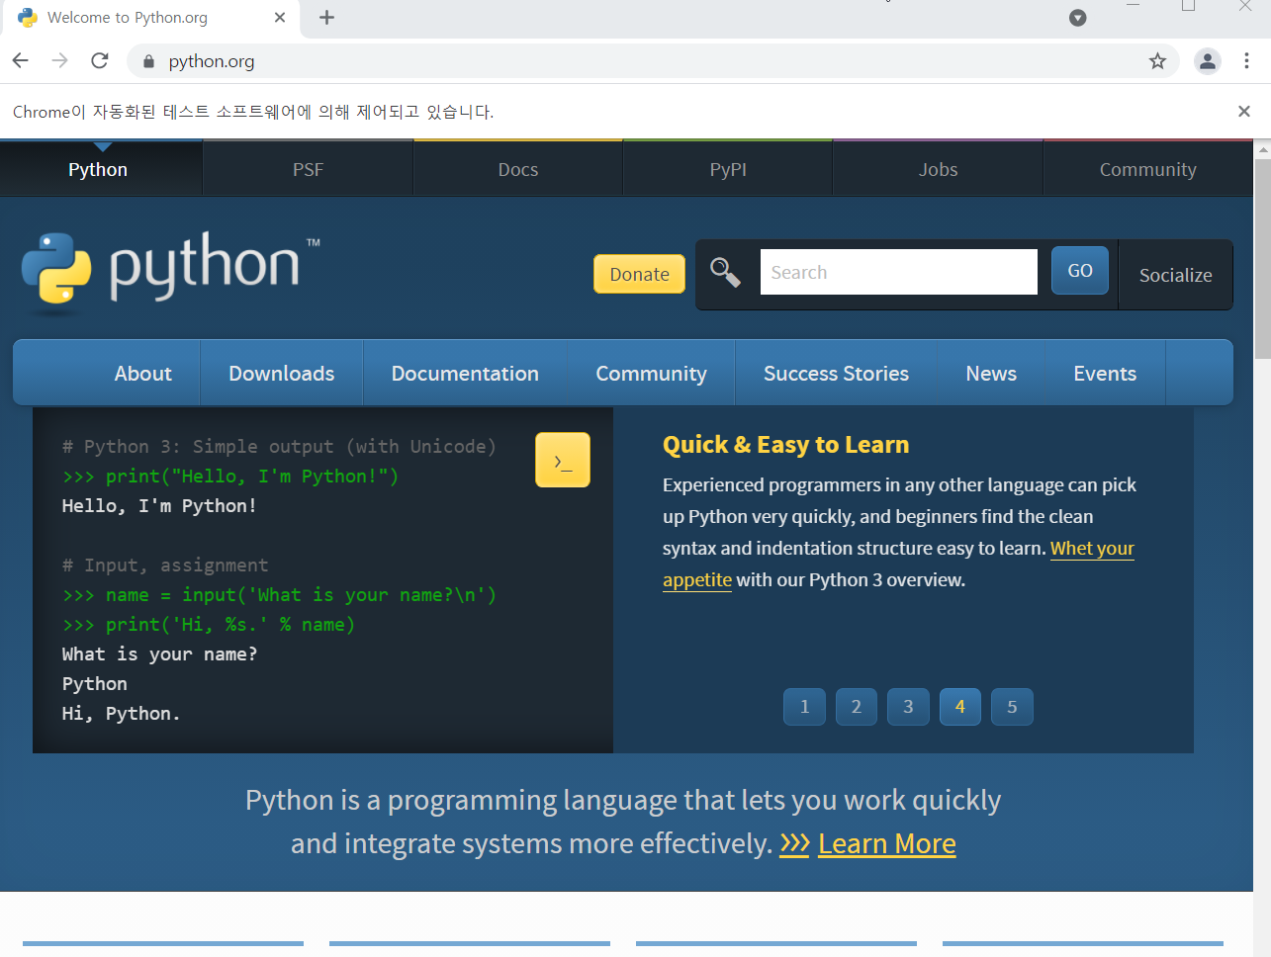Click the browser back arrow
Screen dimensions: 1271x957
pyautogui.click(x=21, y=60)
